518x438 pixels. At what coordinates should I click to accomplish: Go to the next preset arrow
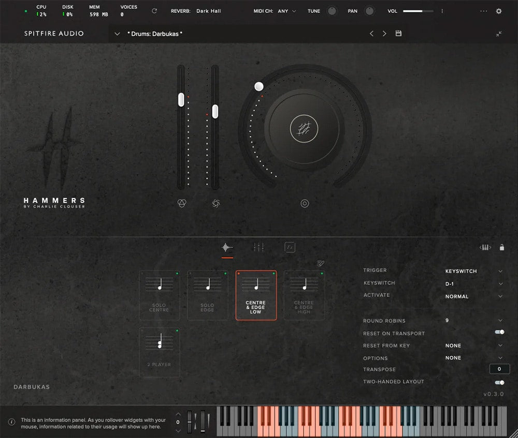pos(384,34)
